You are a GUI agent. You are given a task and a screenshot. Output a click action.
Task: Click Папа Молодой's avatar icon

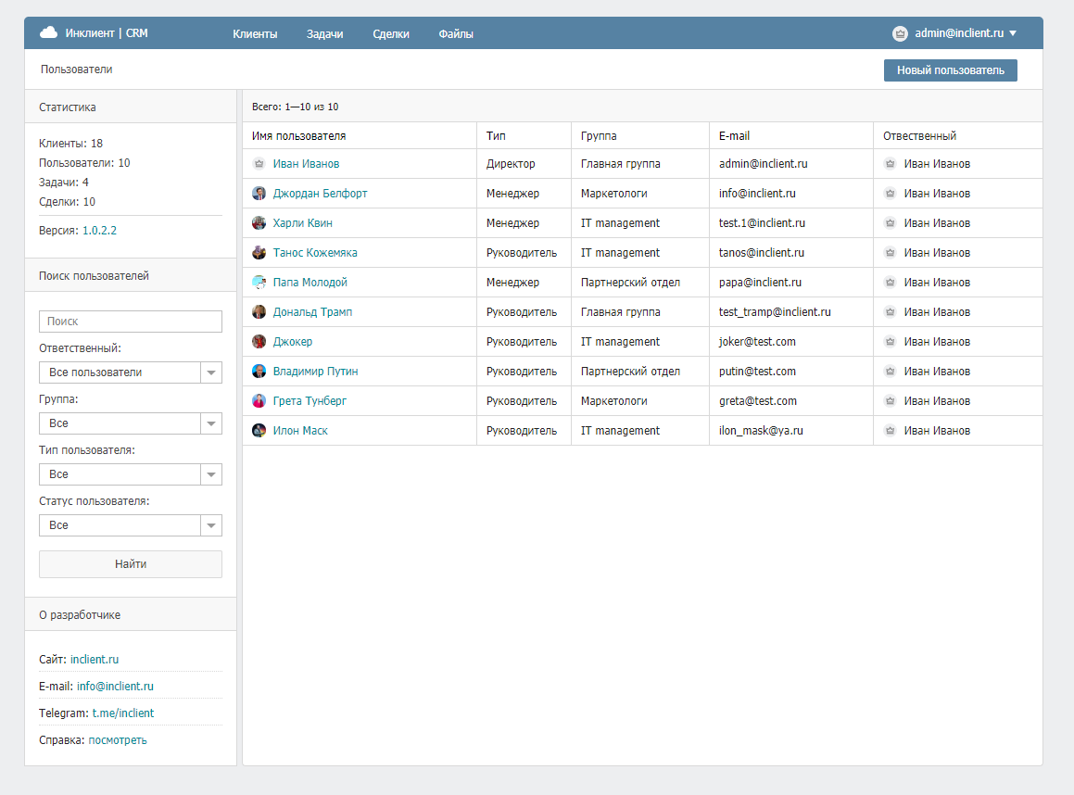[x=259, y=283]
